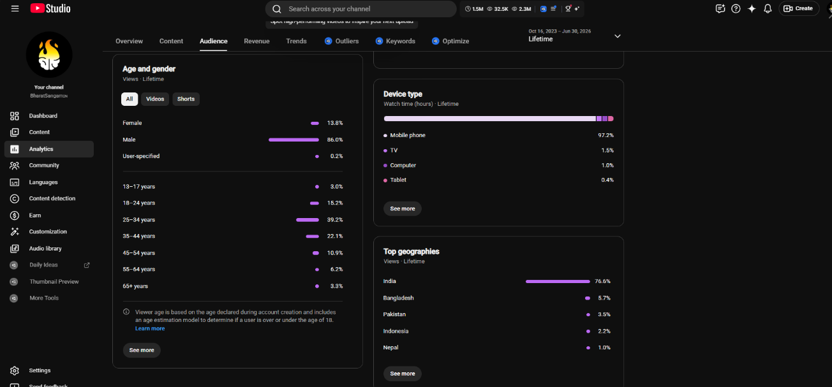Click the small sparkle icon in vidIQ toolbar
Screen dimensions: 832x387
pyautogui.click(x=577, y=9)
